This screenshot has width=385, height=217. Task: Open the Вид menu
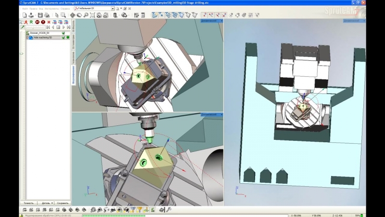(41, 9)
